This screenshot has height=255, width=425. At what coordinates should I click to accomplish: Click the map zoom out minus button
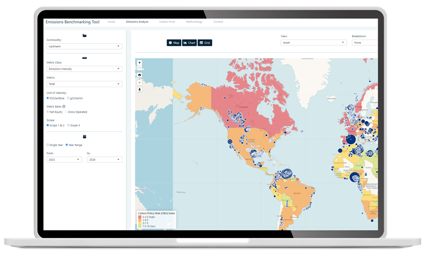[x=139, y=68]
